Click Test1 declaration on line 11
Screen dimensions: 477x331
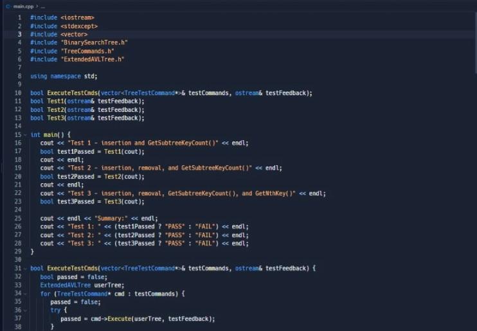pos(55,101)
